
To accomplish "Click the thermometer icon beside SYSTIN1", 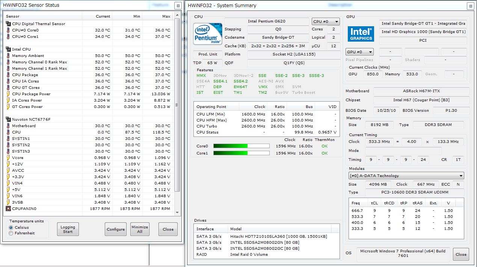I will tap(8, 138).
